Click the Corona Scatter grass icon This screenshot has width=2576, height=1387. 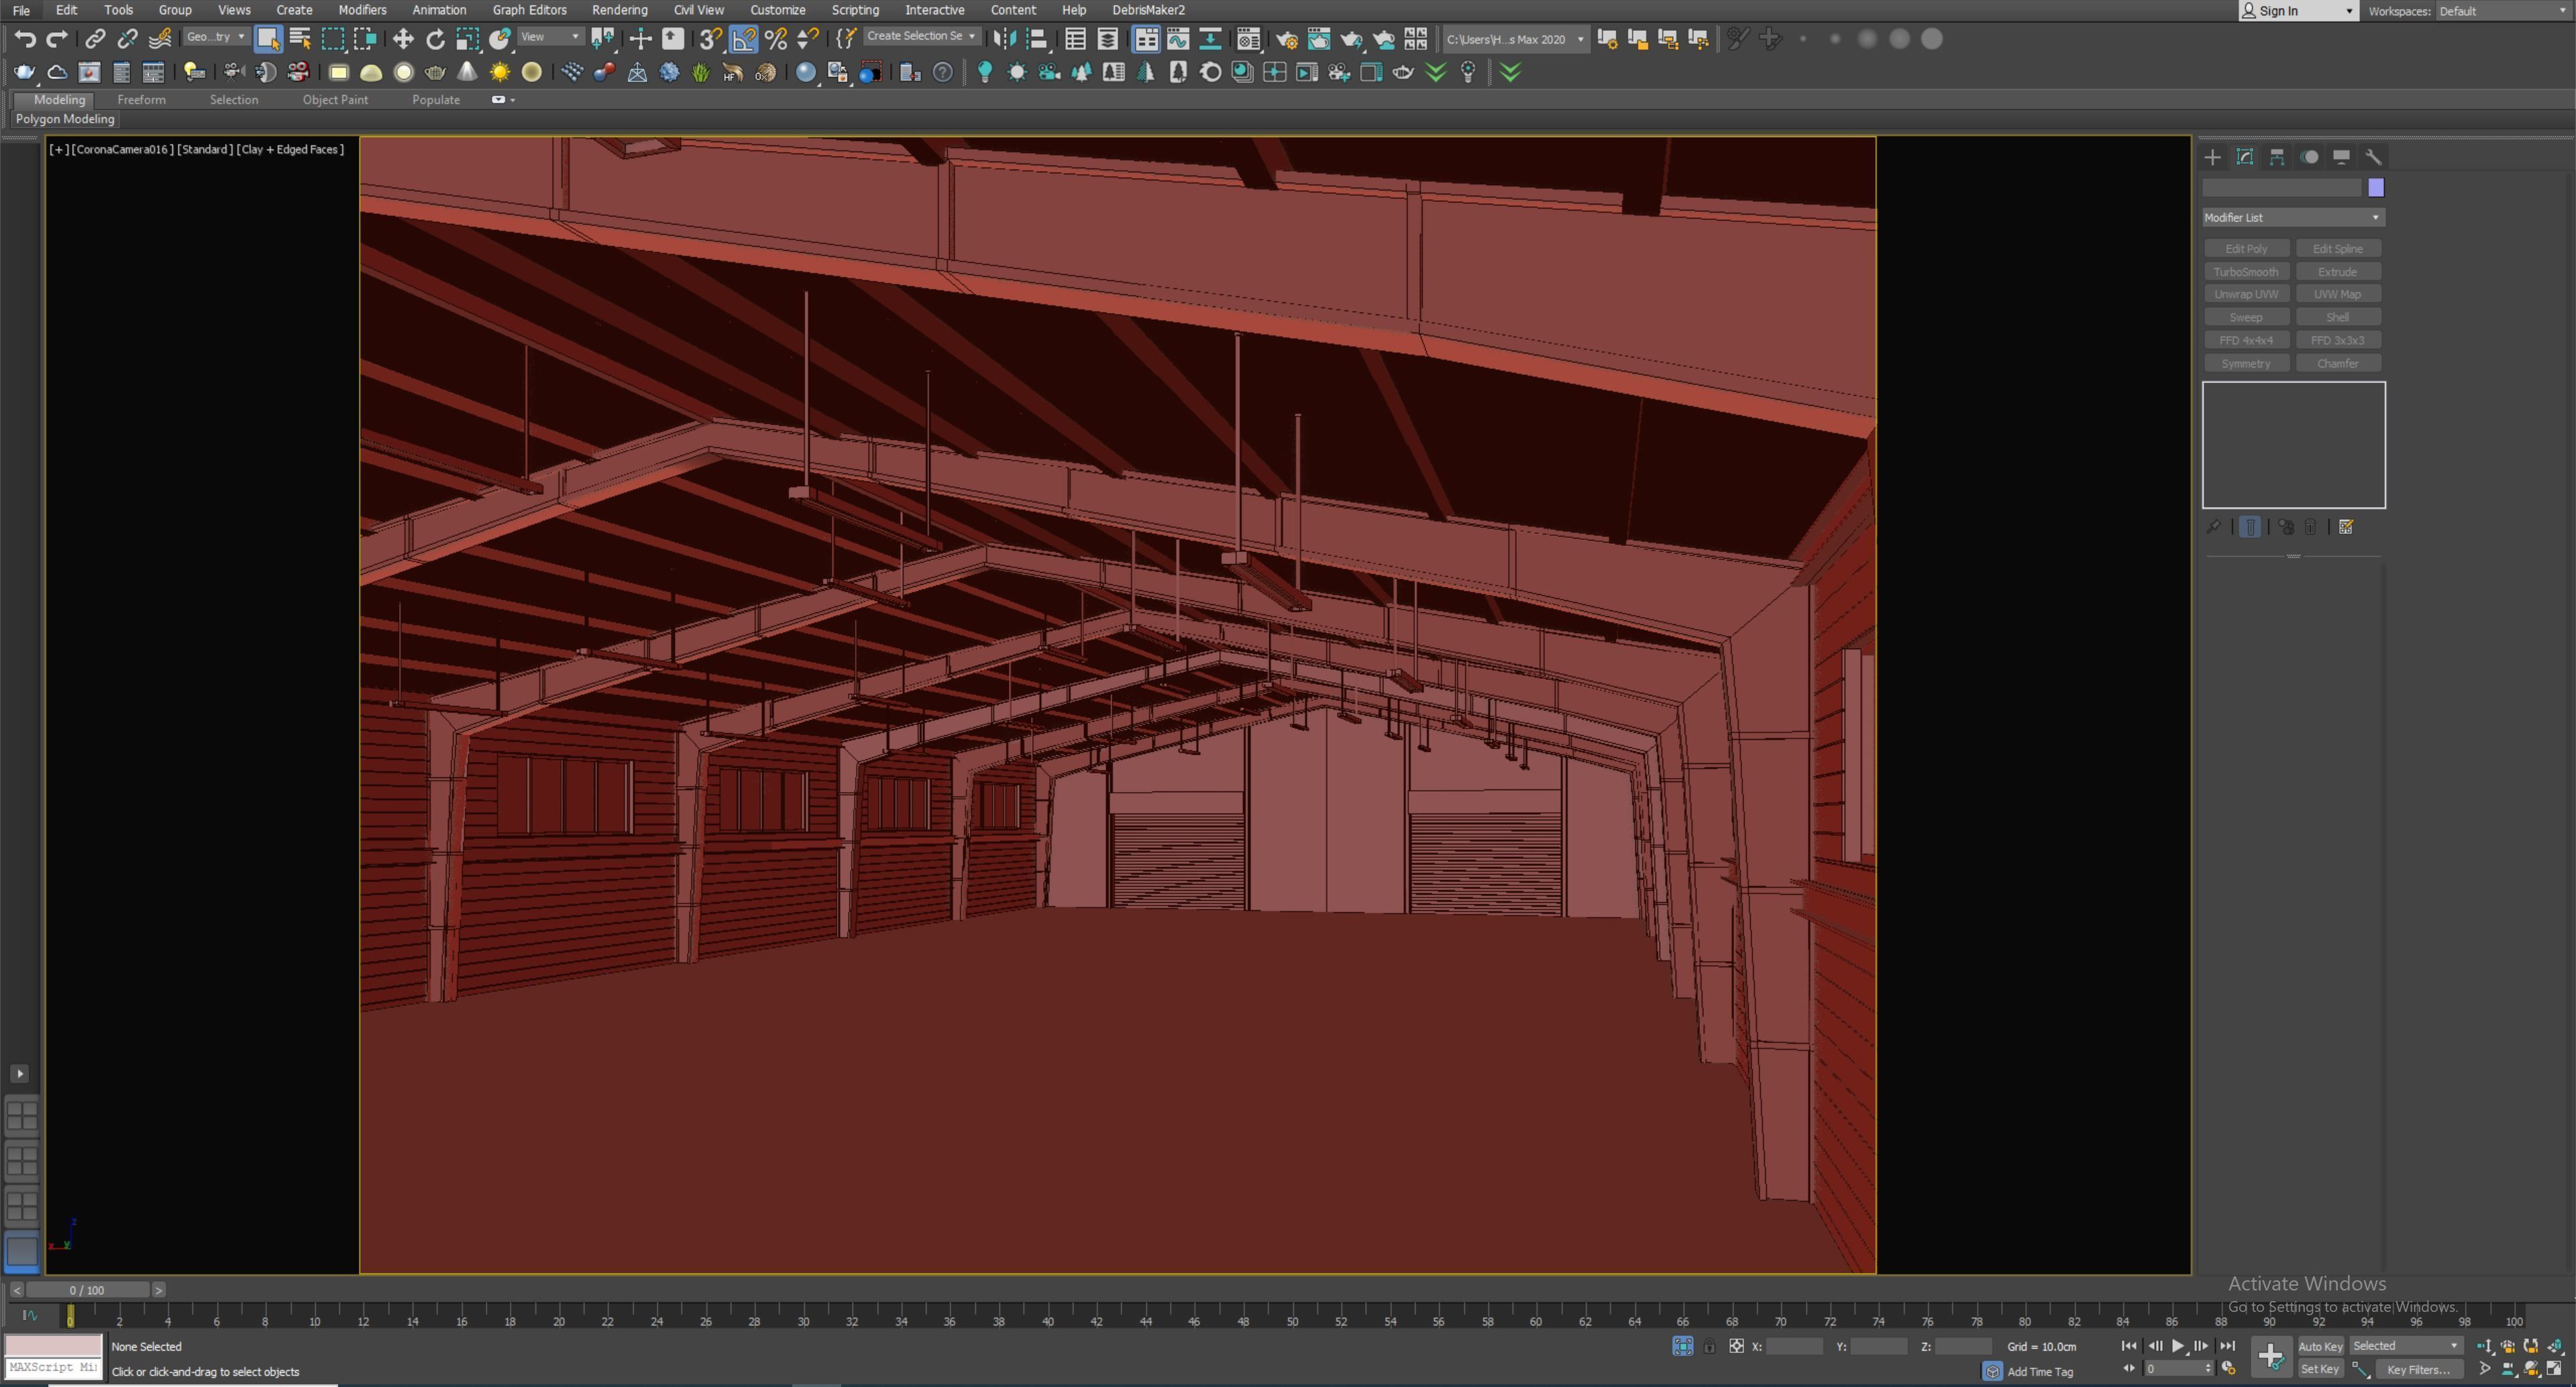[701, 72]
